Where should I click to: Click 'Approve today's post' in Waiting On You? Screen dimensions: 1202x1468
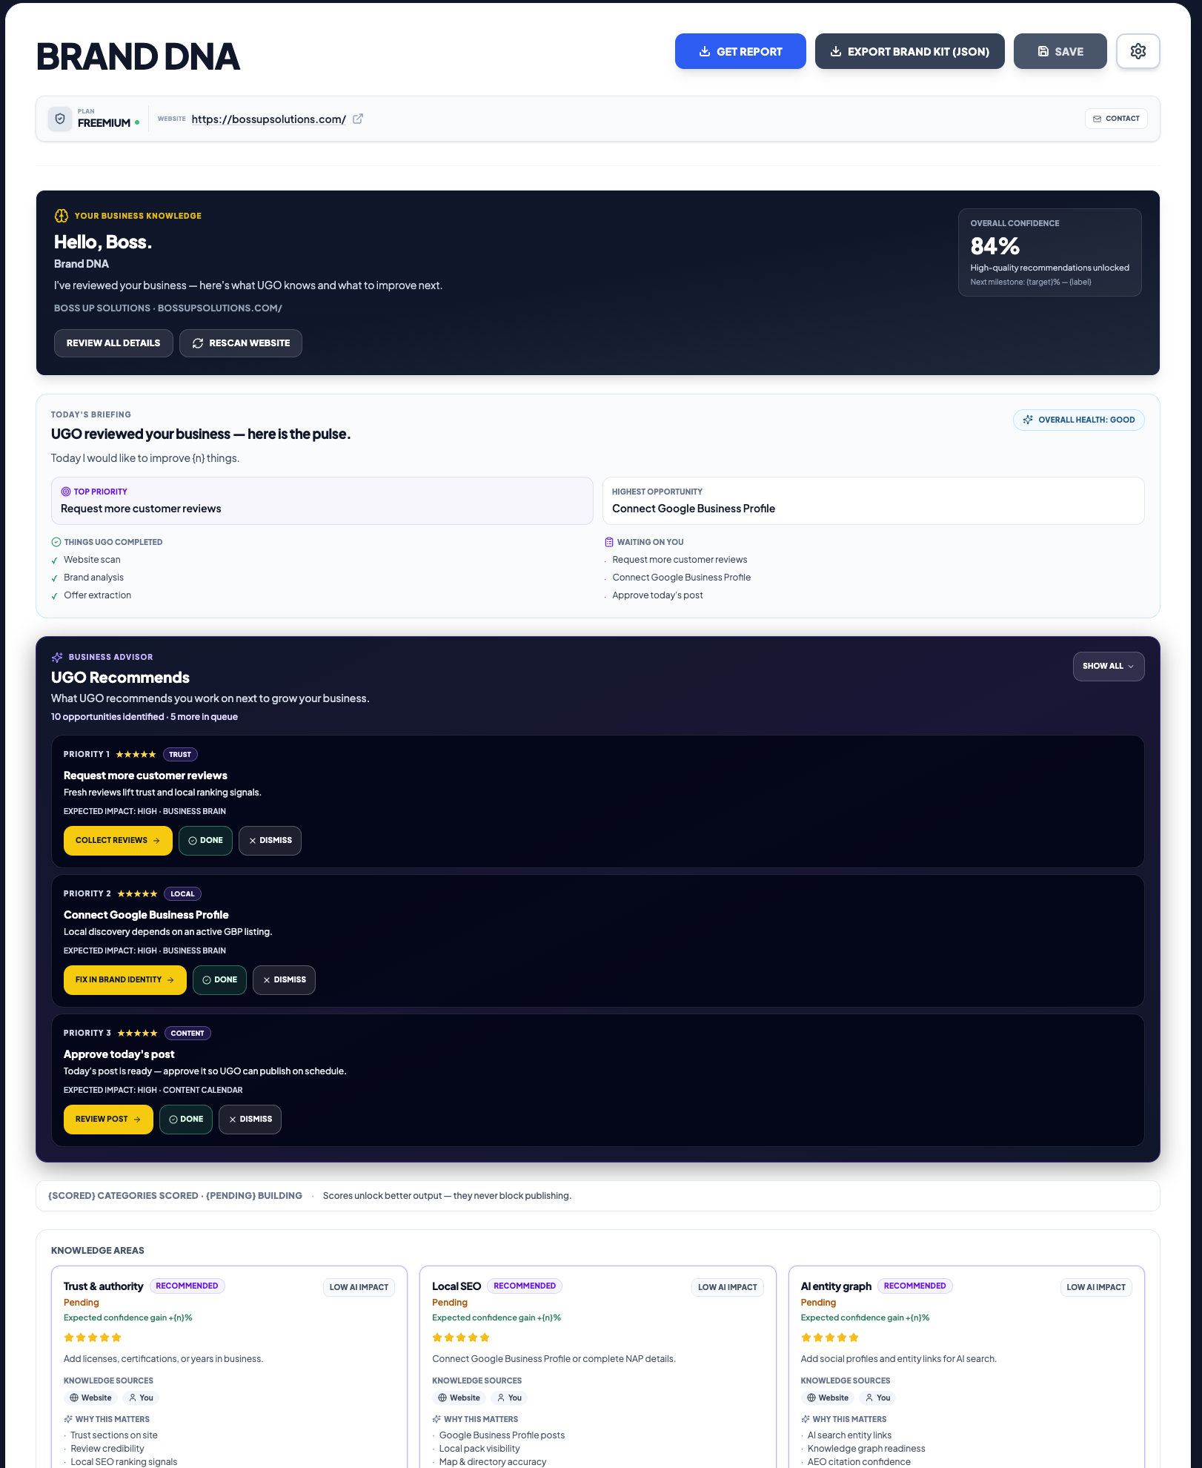tap(657, 595)
